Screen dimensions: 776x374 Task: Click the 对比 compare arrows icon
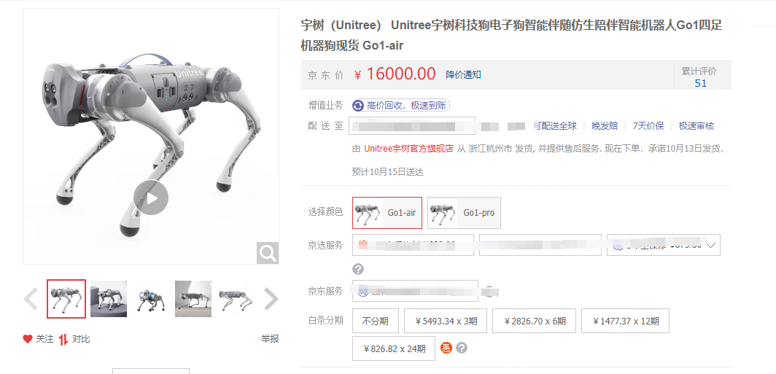(63, 340)
